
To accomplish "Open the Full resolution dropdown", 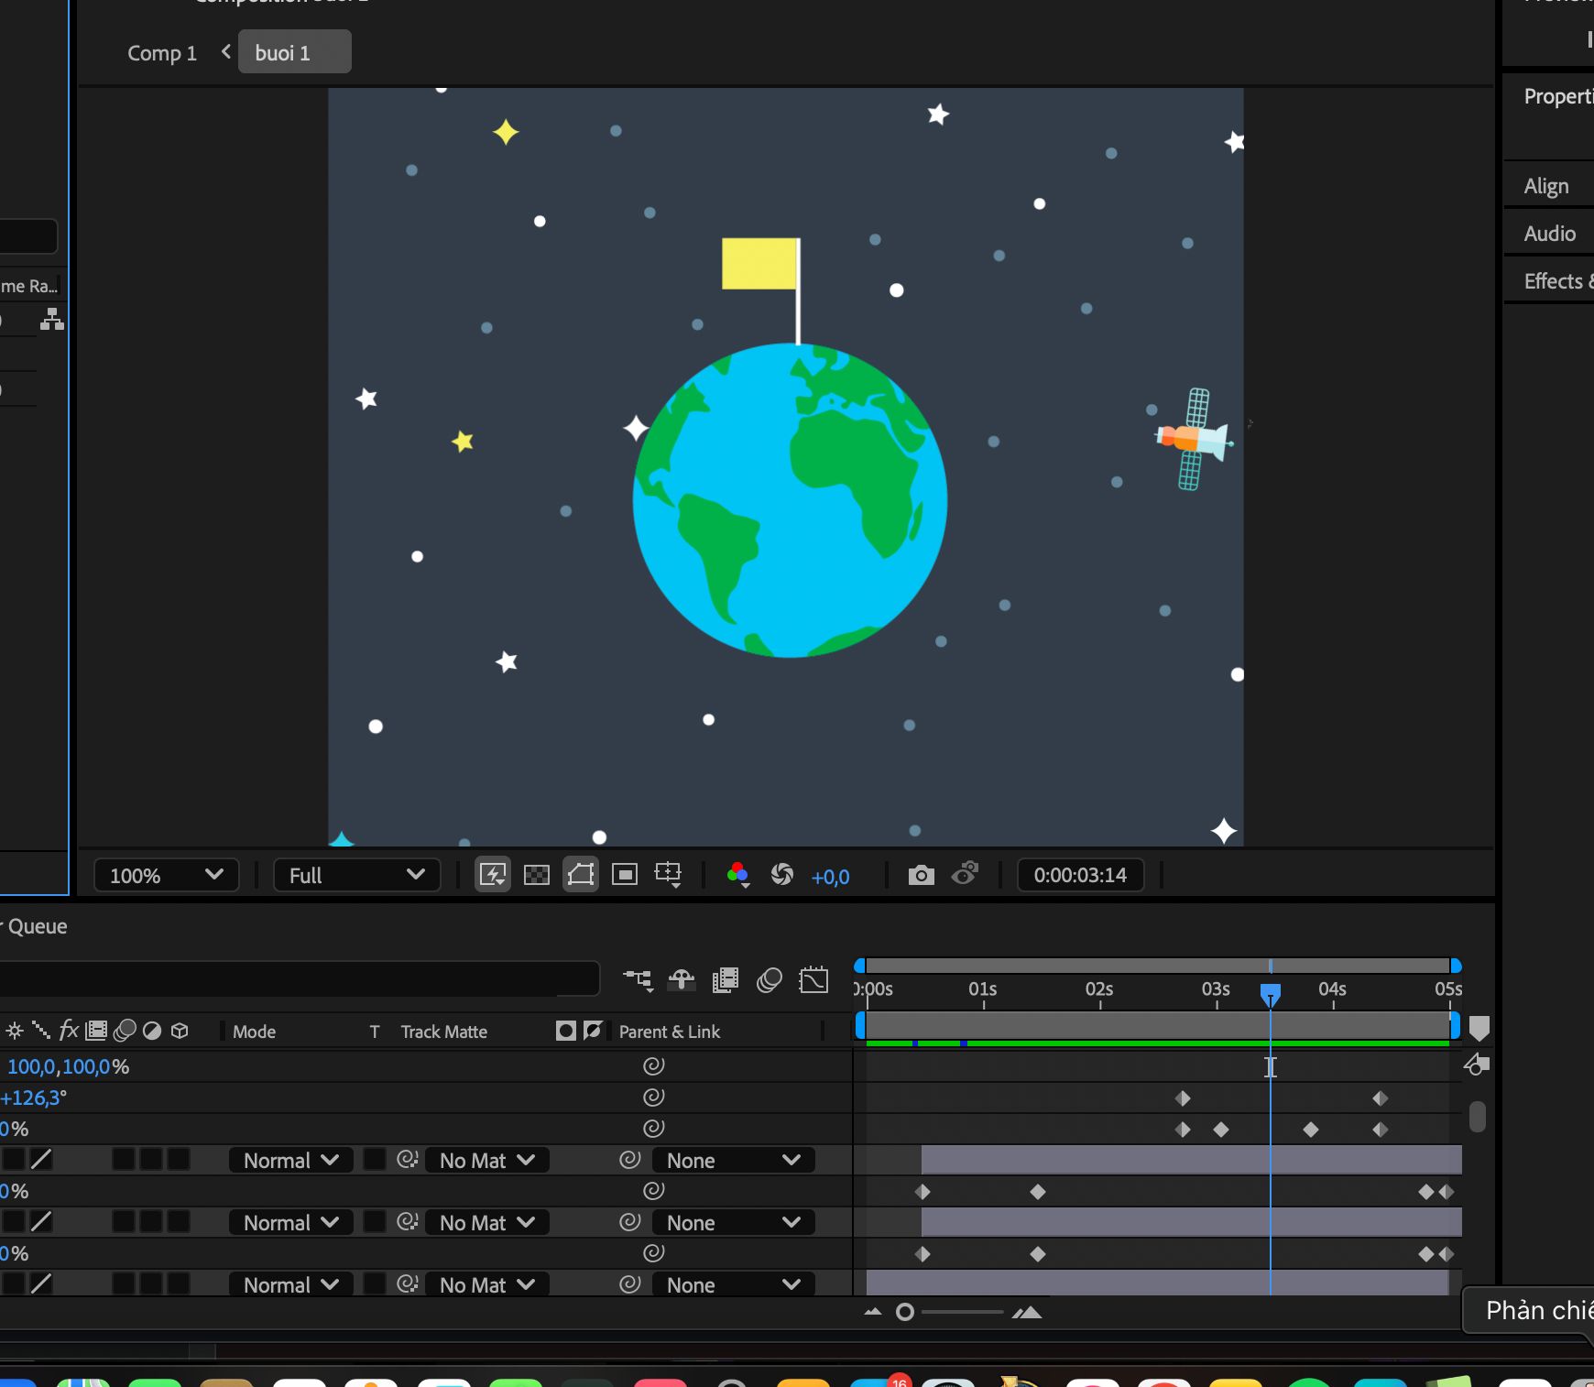I will pyautogui.click(x=356, y=875).
